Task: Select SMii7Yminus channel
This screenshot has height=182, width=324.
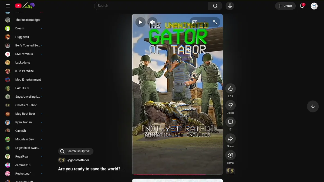Action: click(24, 54)
